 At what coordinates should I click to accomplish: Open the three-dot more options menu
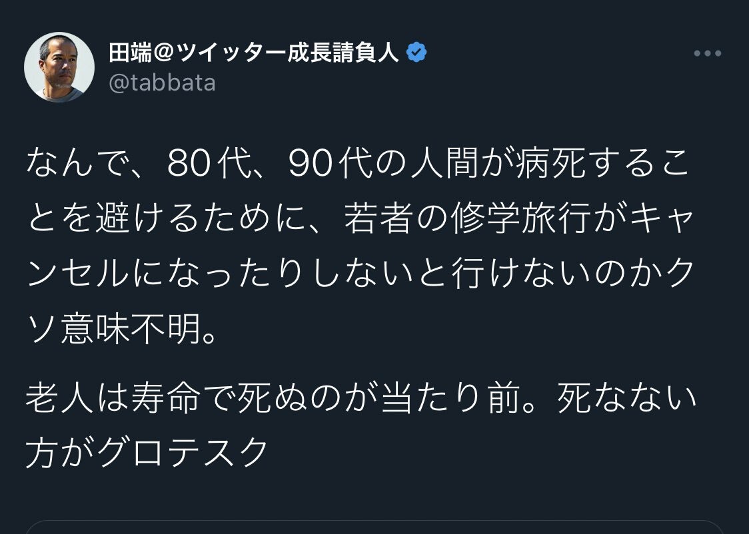(x=707, y=54)
